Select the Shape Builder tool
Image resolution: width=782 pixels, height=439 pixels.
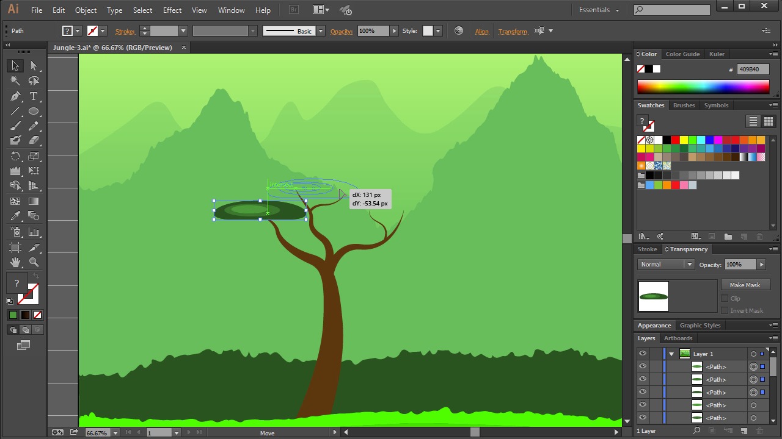tap(15, 187)
